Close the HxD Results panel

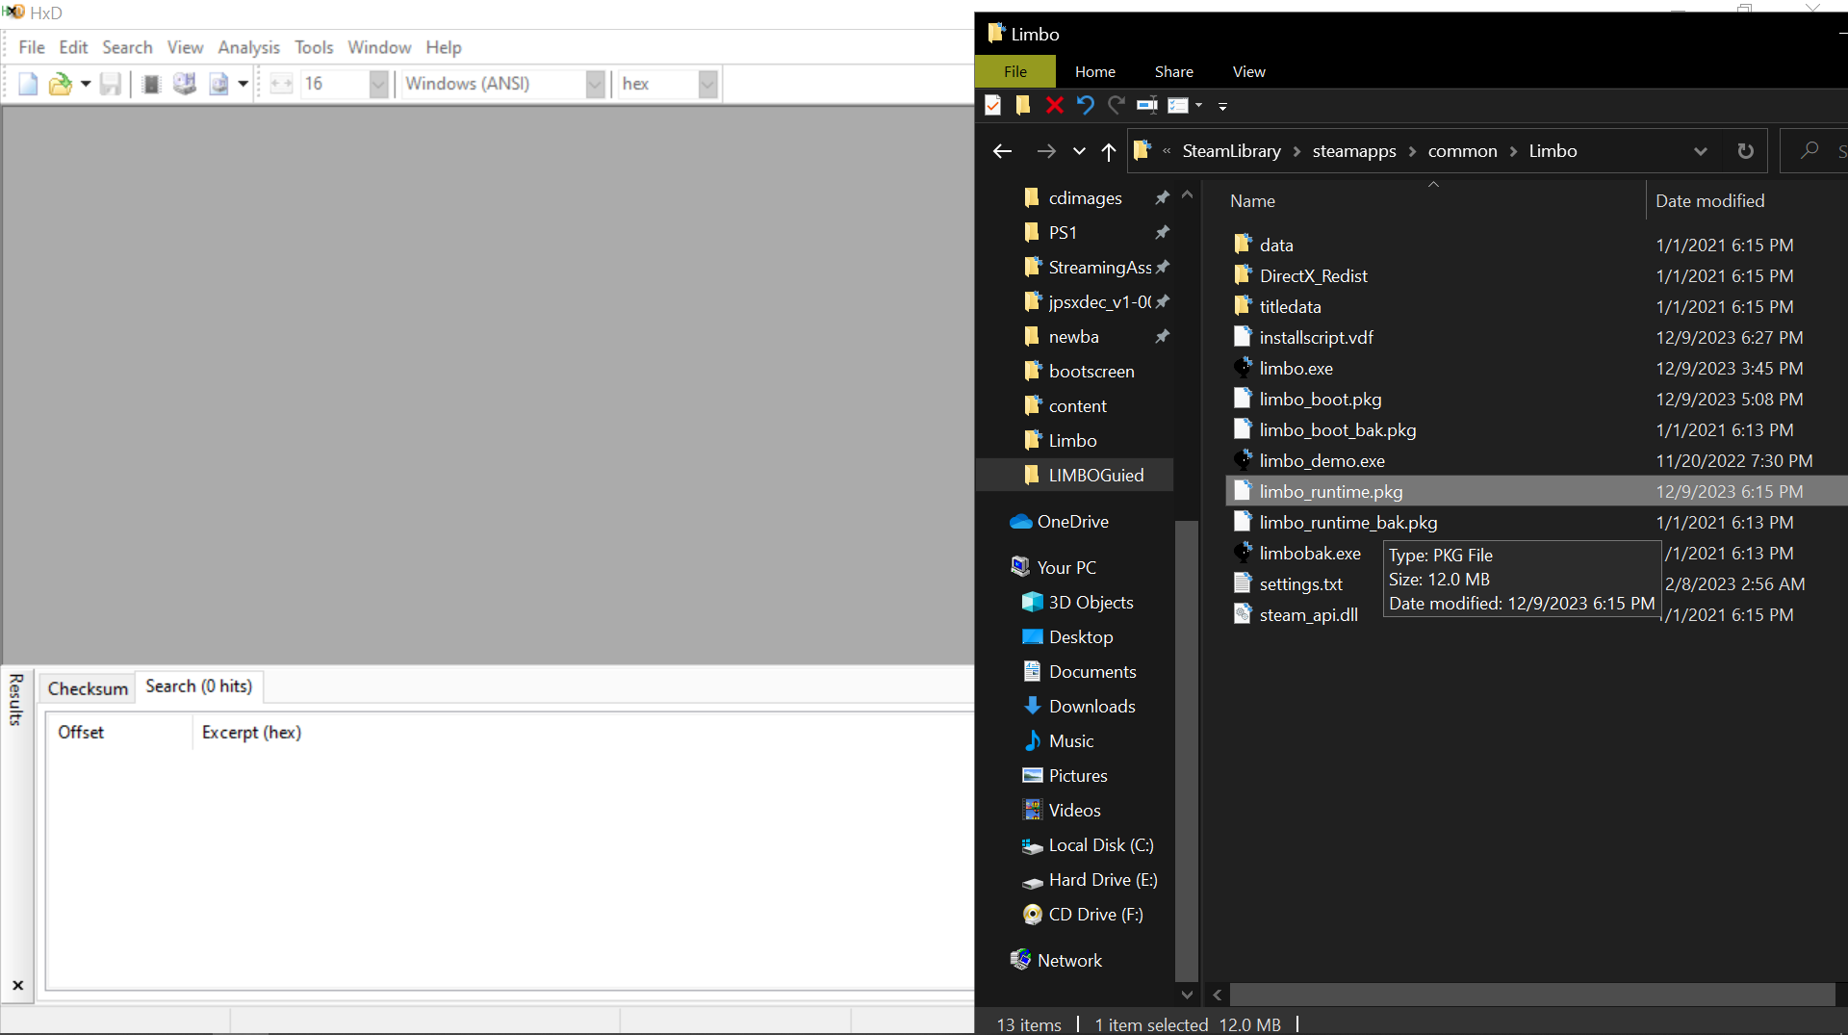coord(17,985)
